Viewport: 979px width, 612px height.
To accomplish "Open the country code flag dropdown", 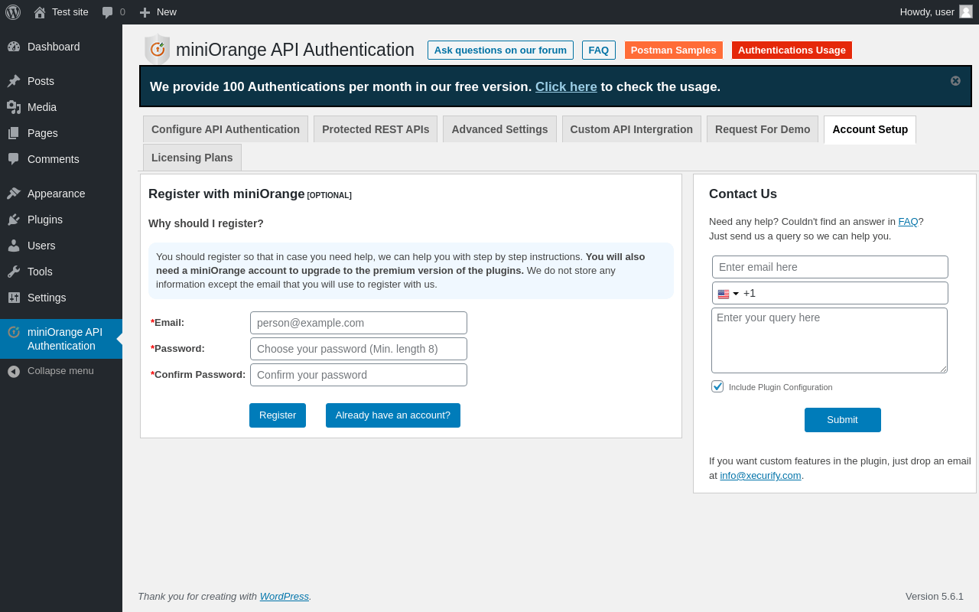I will coord(728,294).
